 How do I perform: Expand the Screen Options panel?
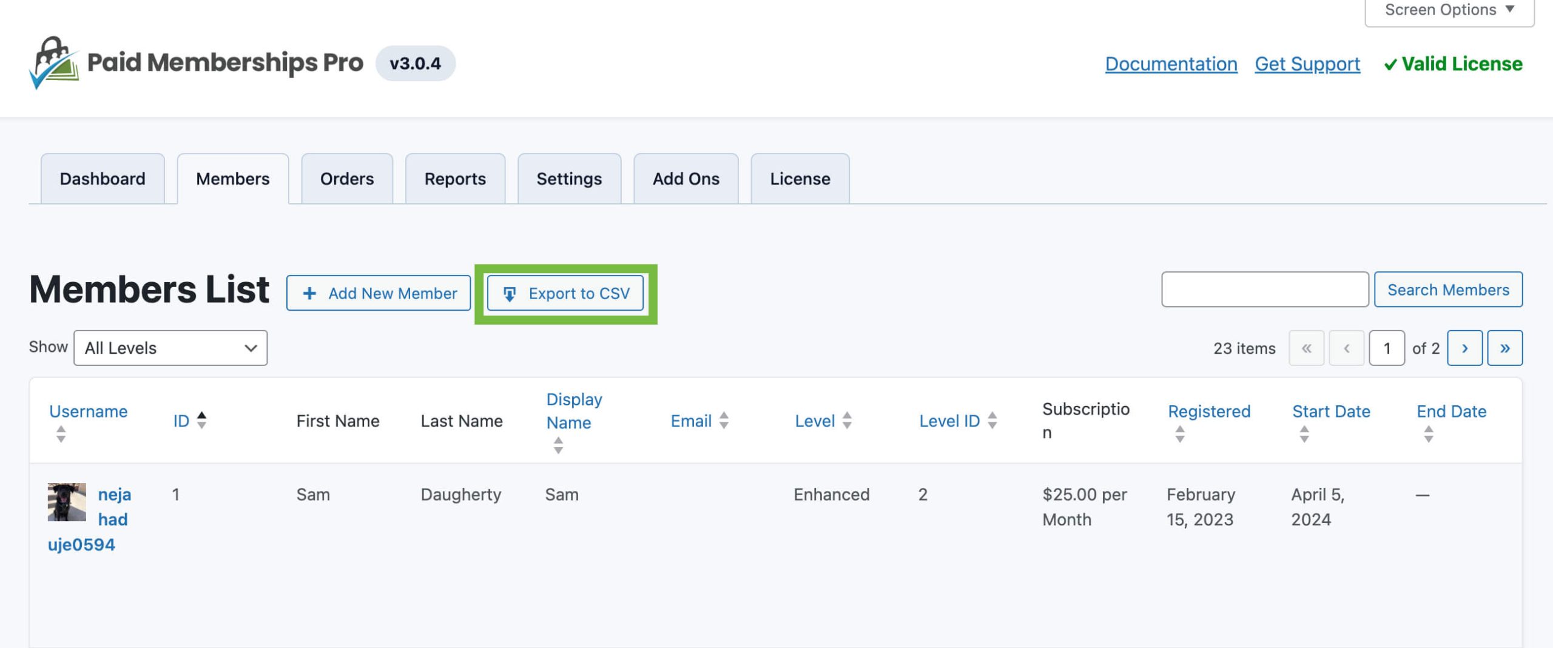[x=1449, y=11]
